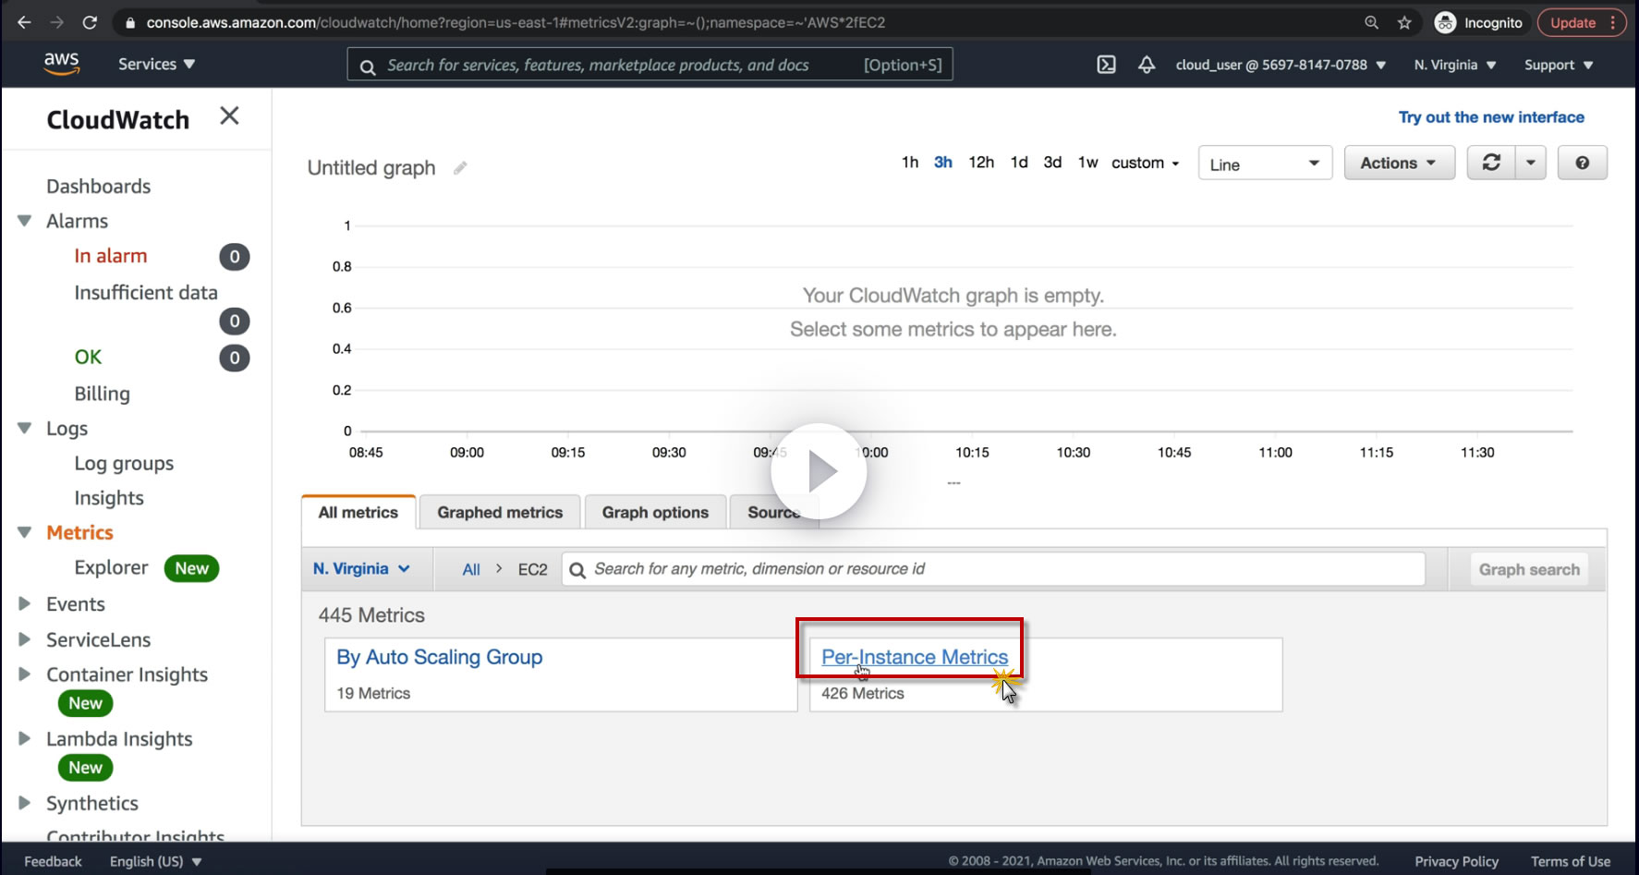Click the All breadcrumb link
Viewport: 1639px width, 875px height.
471,570
